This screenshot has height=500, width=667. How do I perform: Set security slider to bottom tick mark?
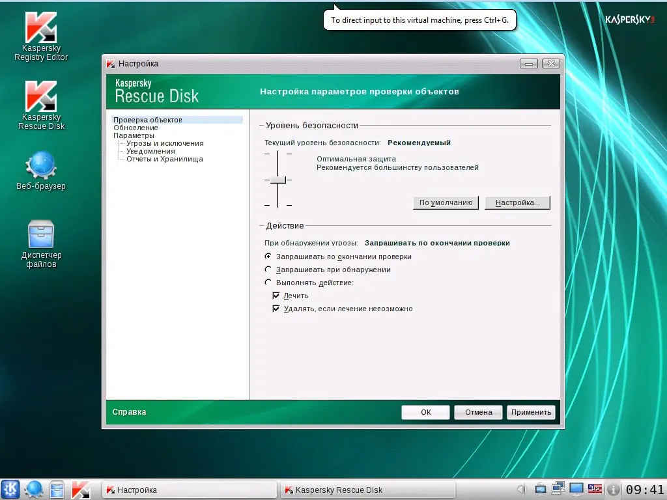click(277, 205)
